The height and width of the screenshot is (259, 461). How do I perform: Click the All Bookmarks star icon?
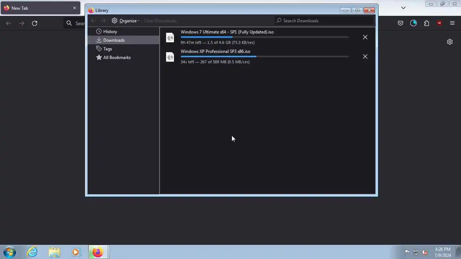coord(99,58)
